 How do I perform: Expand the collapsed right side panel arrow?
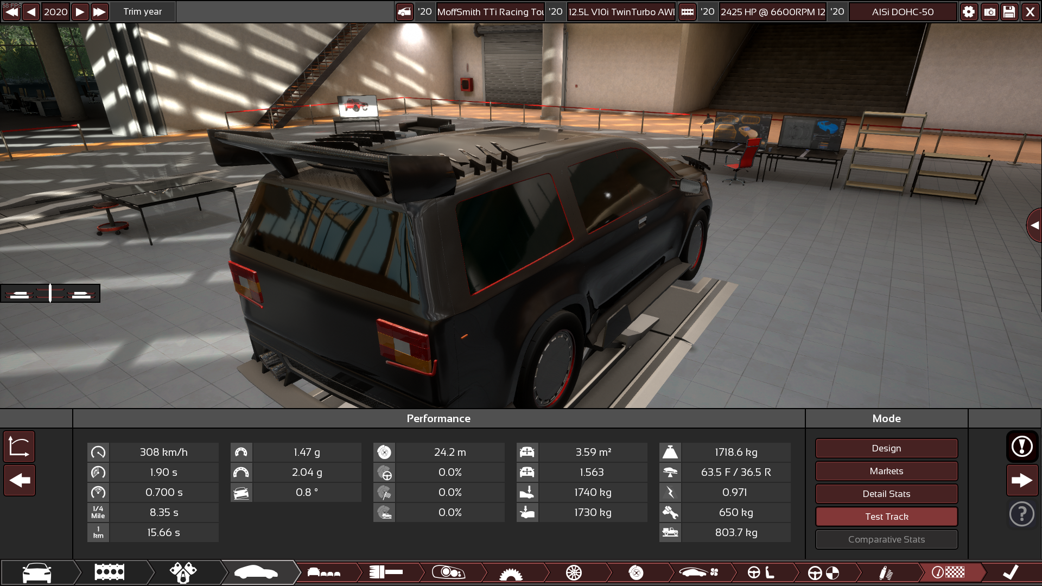tap(1034, 225)
